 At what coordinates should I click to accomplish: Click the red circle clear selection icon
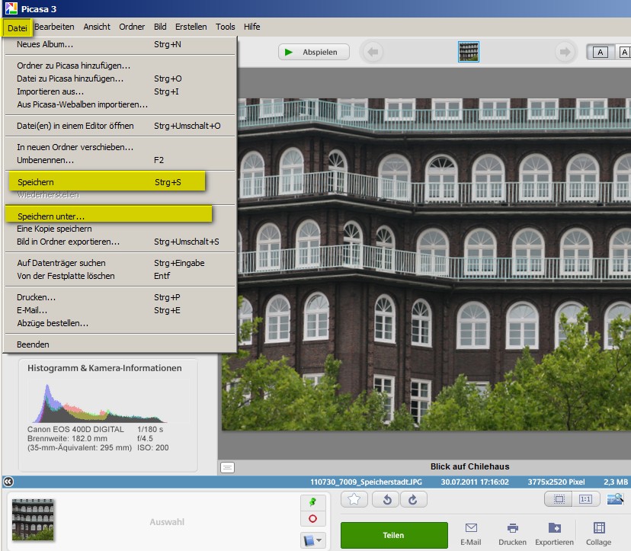tap(312, 518)
